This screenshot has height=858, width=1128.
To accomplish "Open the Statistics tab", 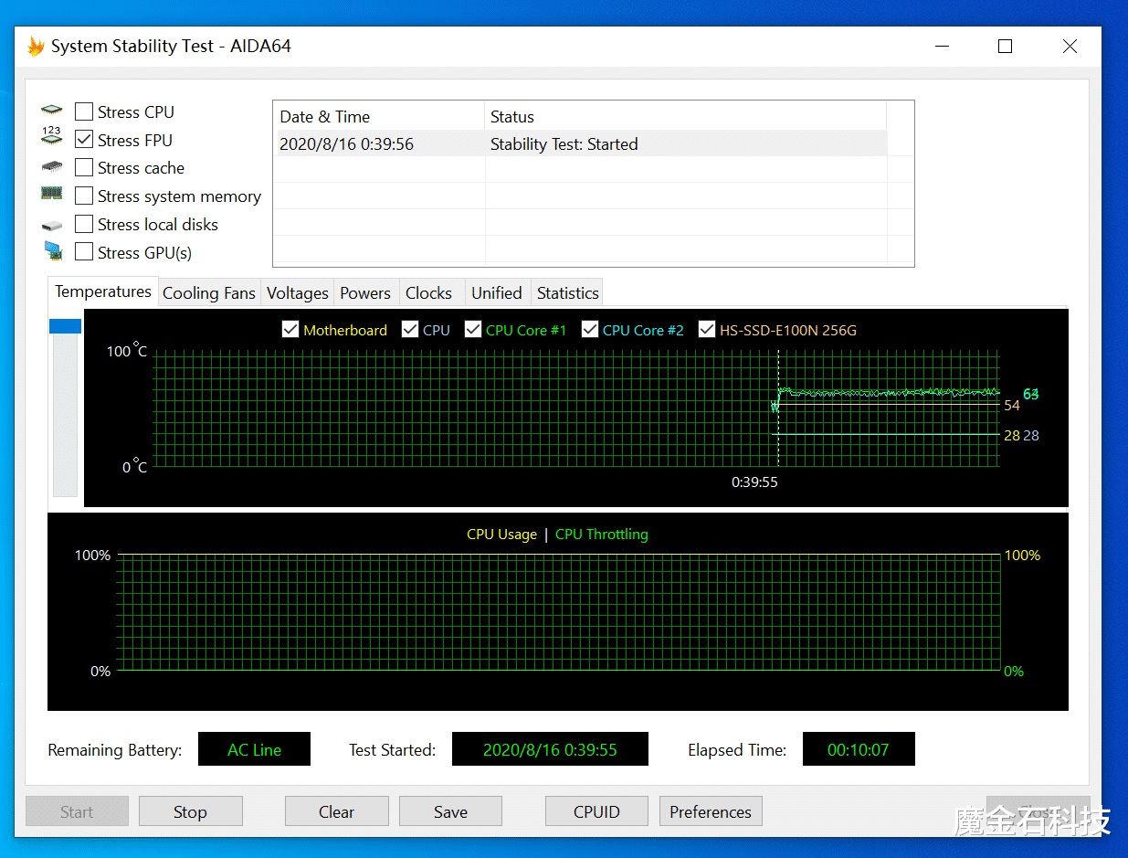I will pyautogui.click(x=567, y=293).
